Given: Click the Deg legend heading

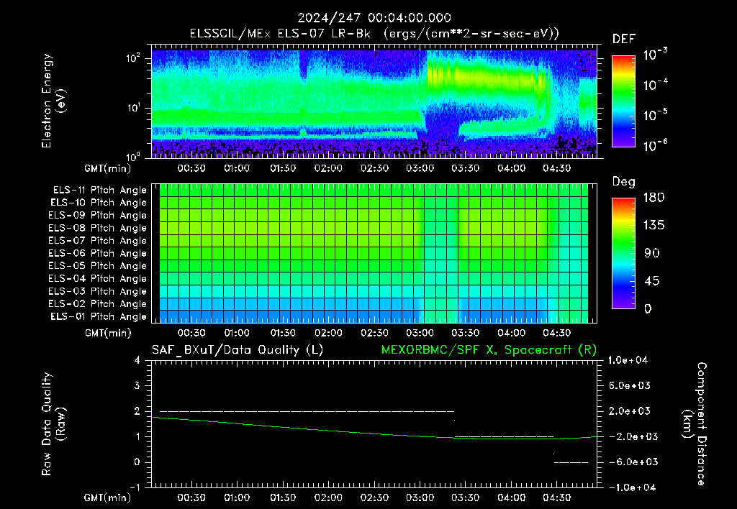Looking at the screenshot, I should click(624, 182).
